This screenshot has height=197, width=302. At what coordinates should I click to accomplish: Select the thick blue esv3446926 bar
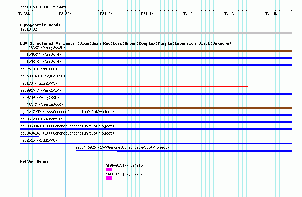205,151
